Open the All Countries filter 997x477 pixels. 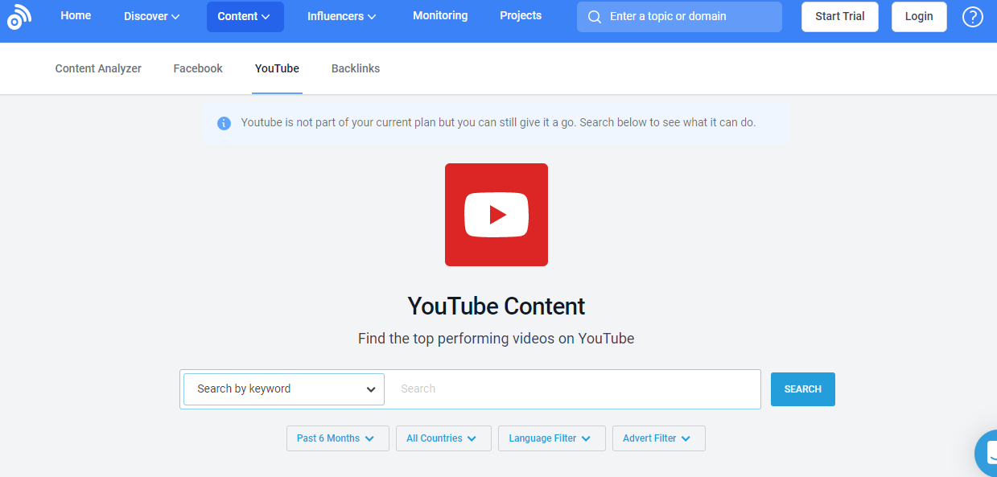(443, 438)
